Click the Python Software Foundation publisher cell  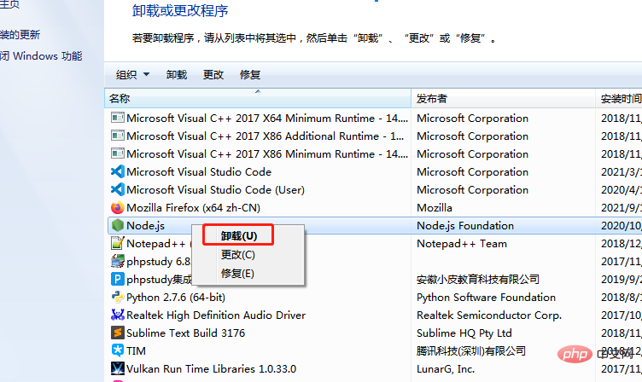pyautogui.click(x=486, y=298)
